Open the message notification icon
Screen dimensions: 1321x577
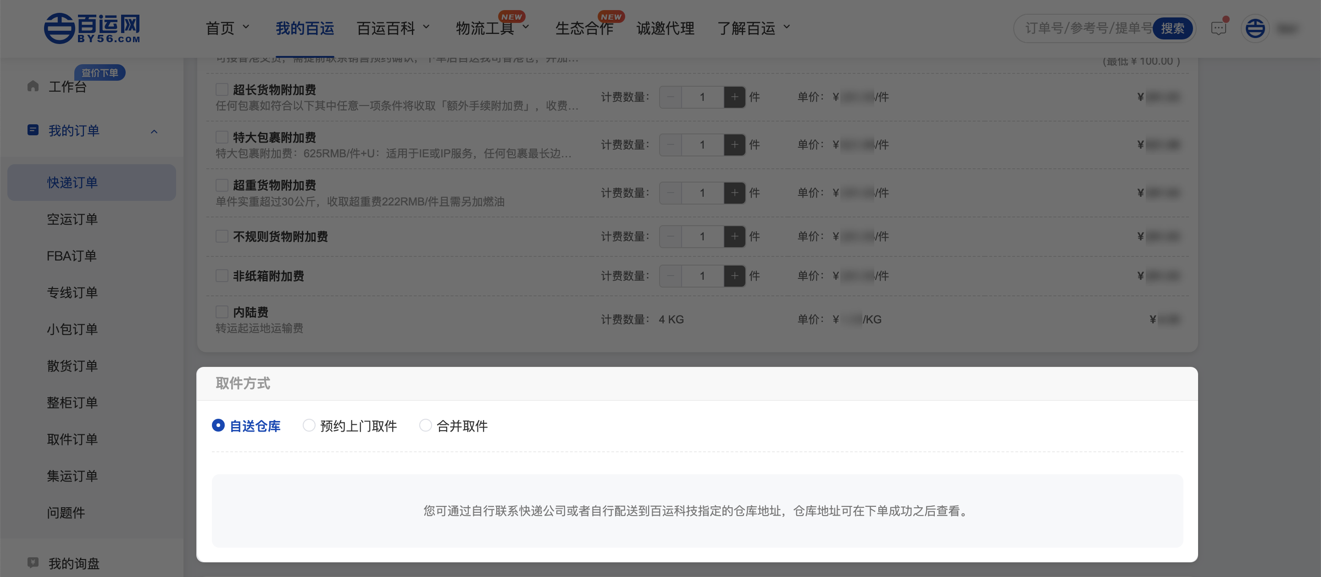tap(1218, 28)
